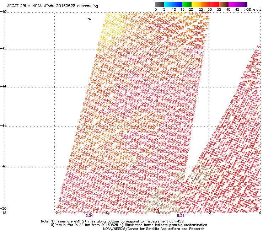Viewport: 263px width, 231px height.
Task: Click the '-6' longitude axis label
Action: click(157, 213)
